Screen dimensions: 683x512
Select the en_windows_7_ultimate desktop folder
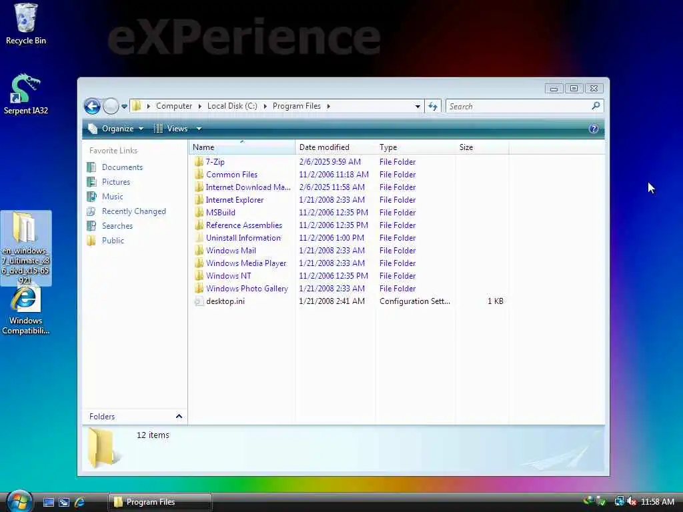(x=26, y=248)
